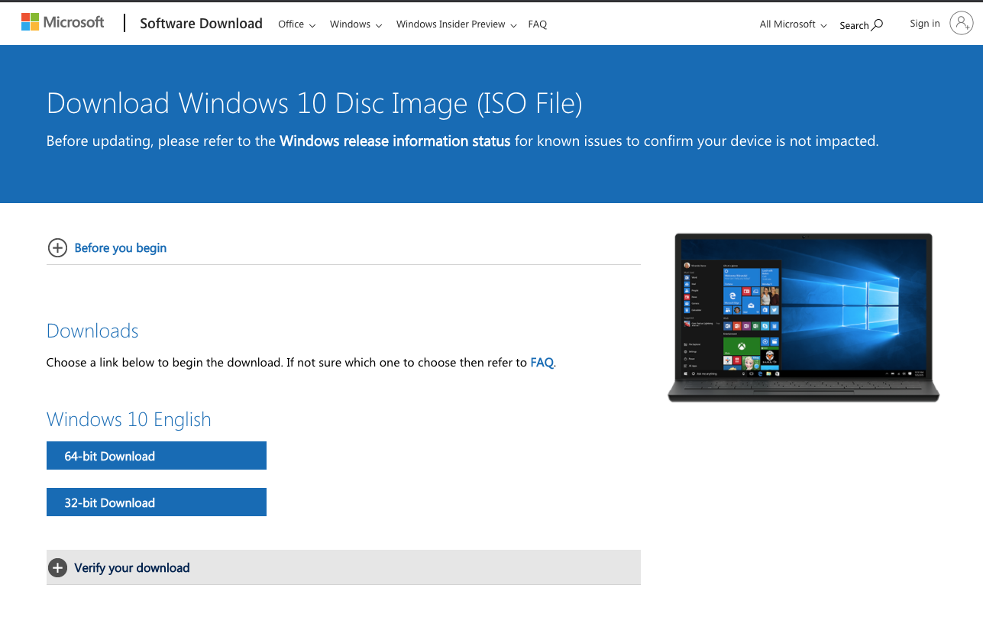Expand the Verify your download section
The image size is (983, 617).
tap(344, 567)
